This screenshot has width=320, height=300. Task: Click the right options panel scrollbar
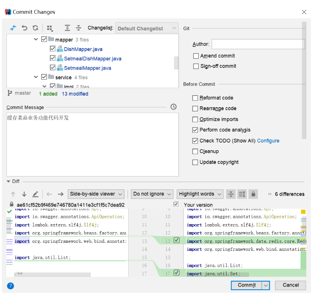pyautogui.click(x=304, y=80)
